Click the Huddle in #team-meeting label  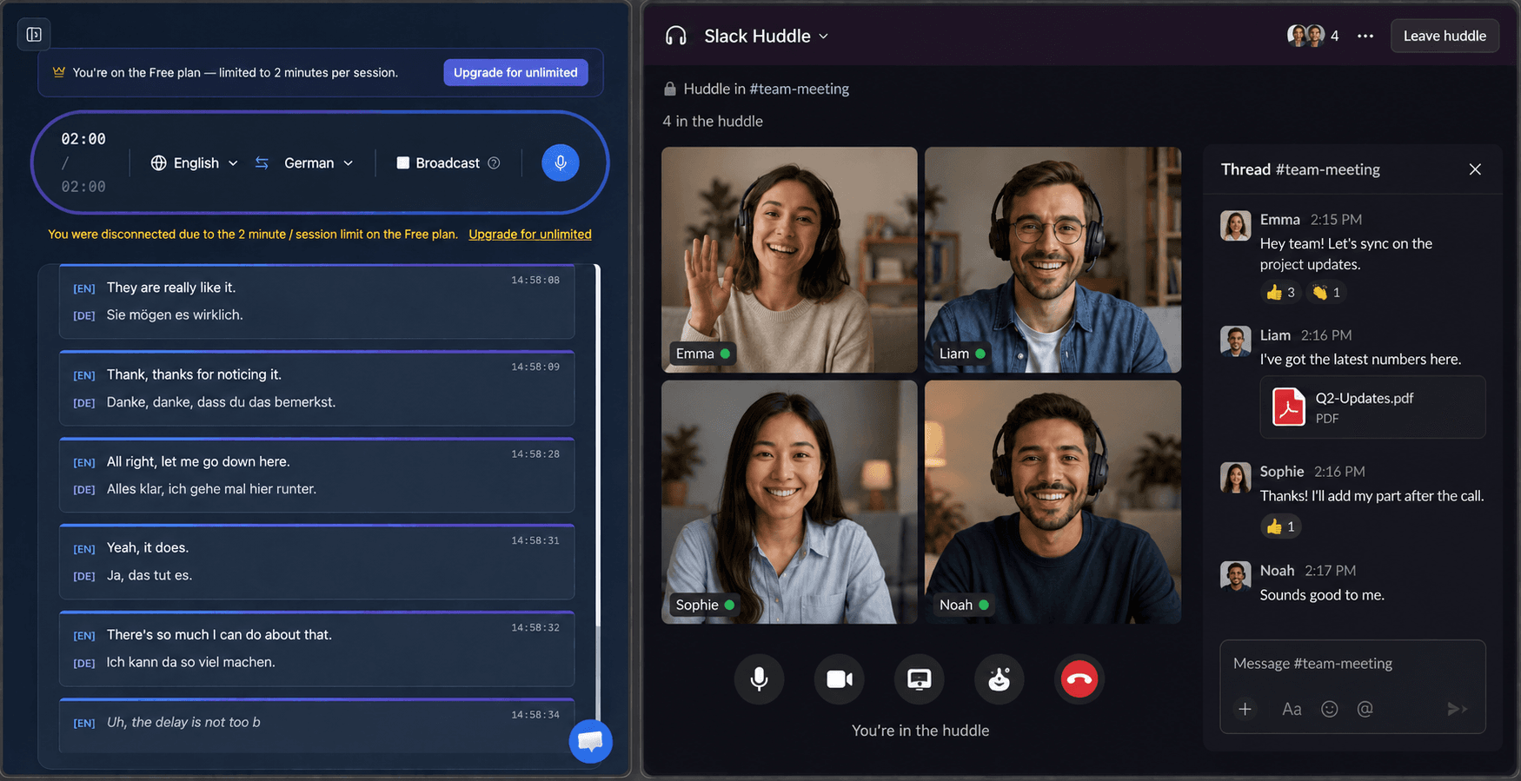coord(767,89)
